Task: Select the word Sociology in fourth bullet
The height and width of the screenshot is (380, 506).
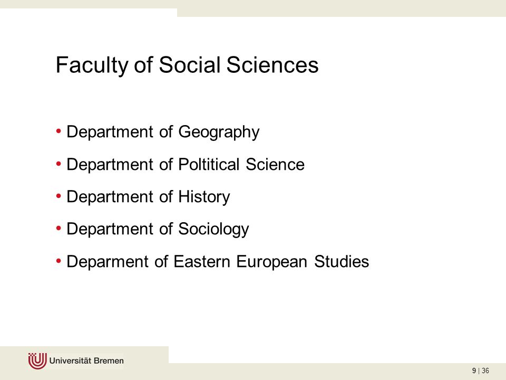Action: [x=213, y=230]
